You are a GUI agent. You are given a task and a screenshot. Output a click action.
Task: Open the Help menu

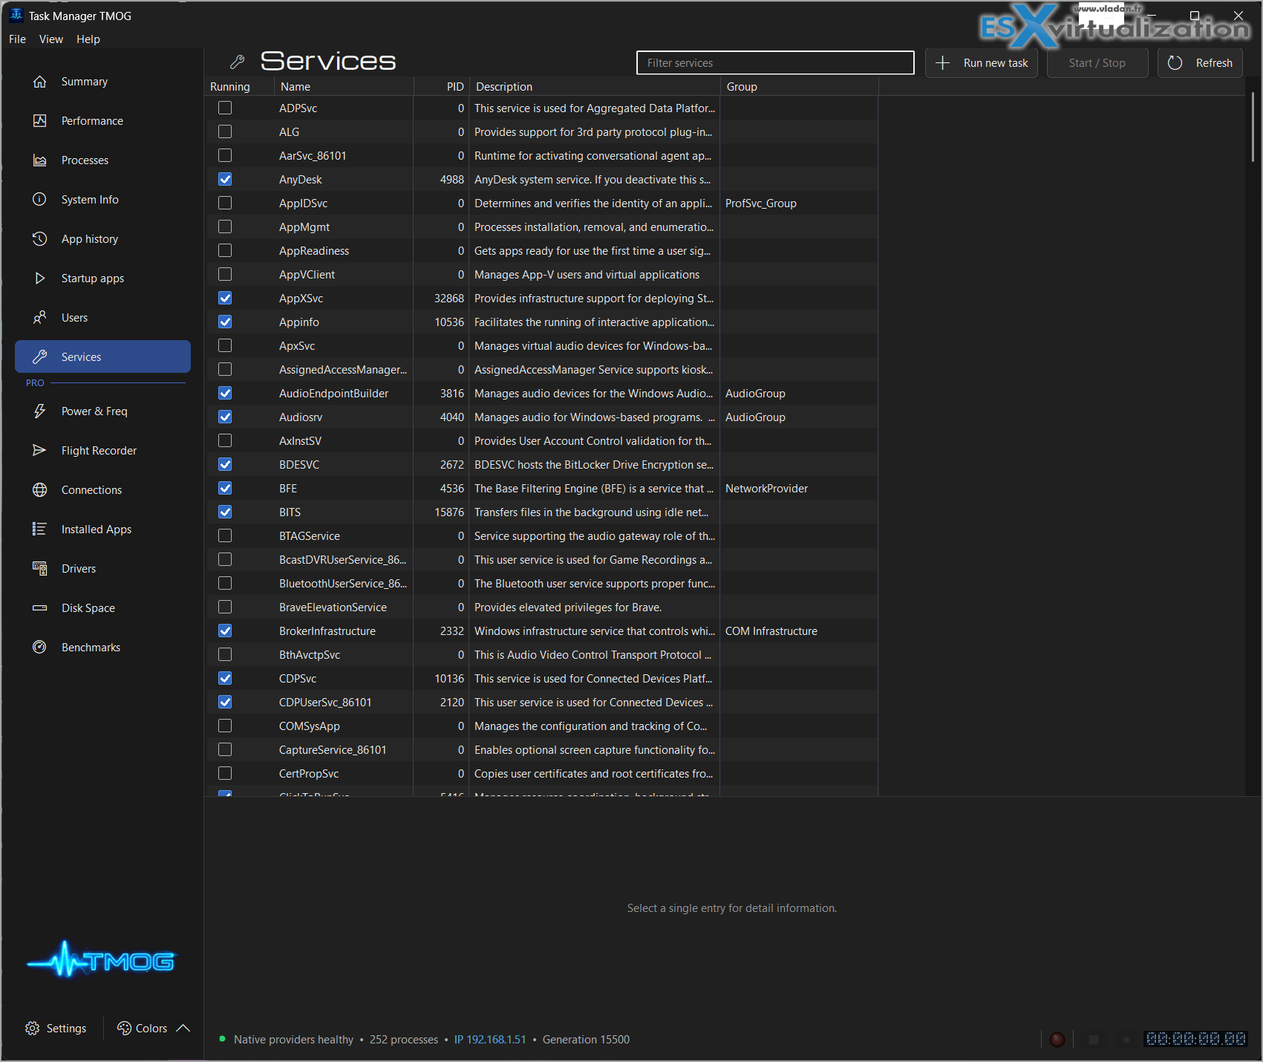[88, 39]
